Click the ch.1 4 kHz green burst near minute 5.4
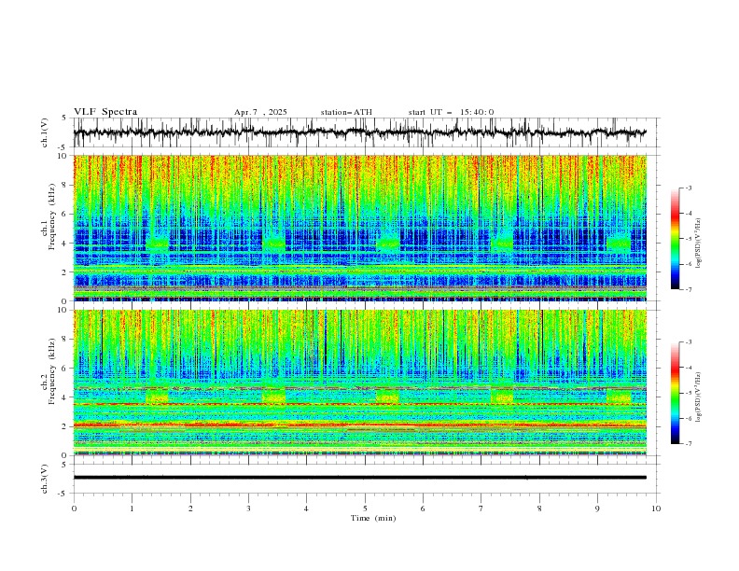 (x=388, y=244)
